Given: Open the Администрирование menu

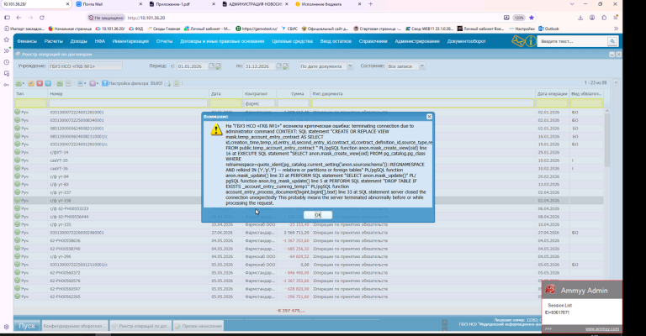Looking at the screenshot, I should click(417, 41).
